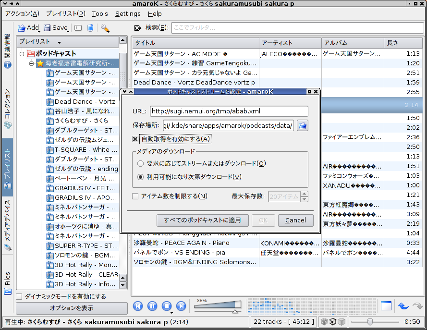Screen dimensions: 427x330
Task: Open the プレイリスト menu in menu bar
Action: 66,13
